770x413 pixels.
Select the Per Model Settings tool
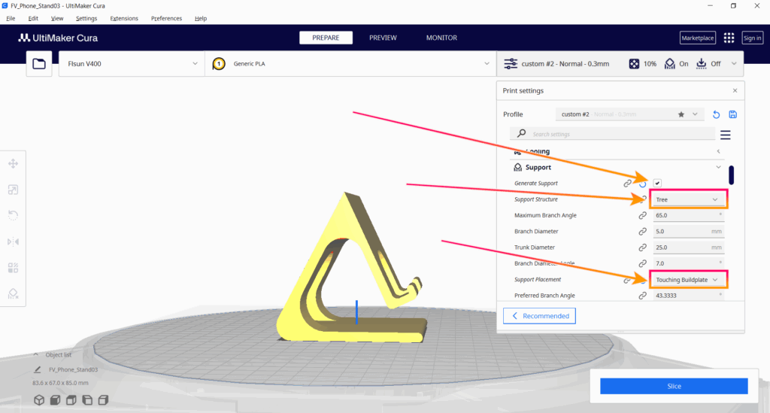tap(14, 268)
